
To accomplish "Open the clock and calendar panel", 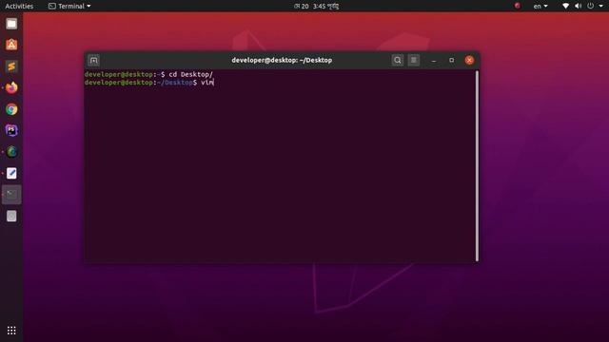I will pos(317,6).
